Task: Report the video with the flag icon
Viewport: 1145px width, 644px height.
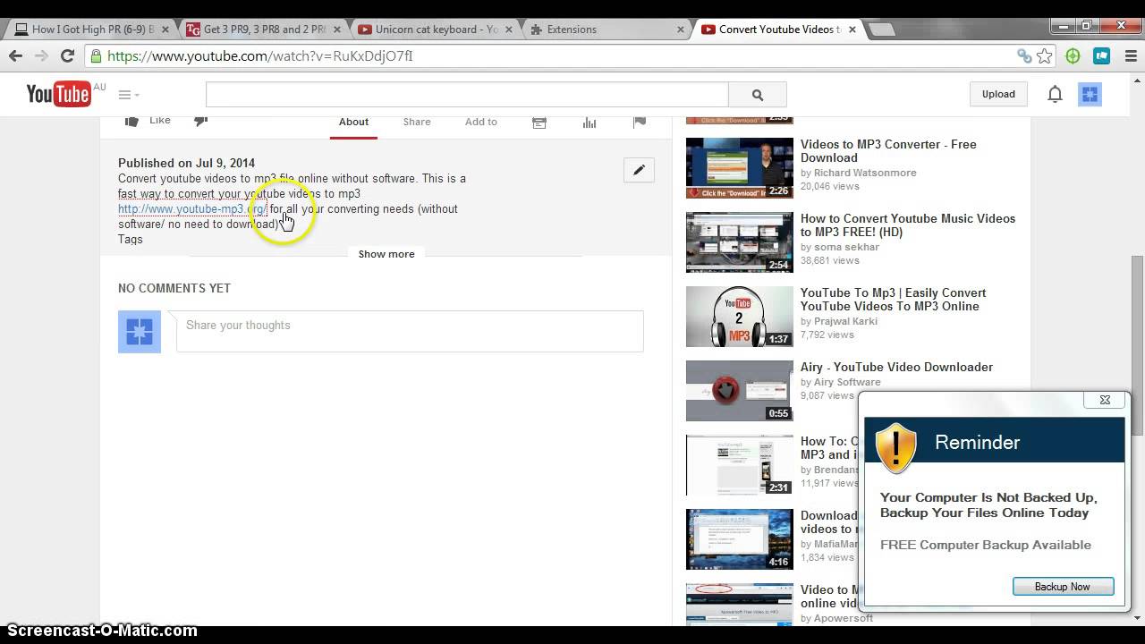Action: (x=640, y=122)
